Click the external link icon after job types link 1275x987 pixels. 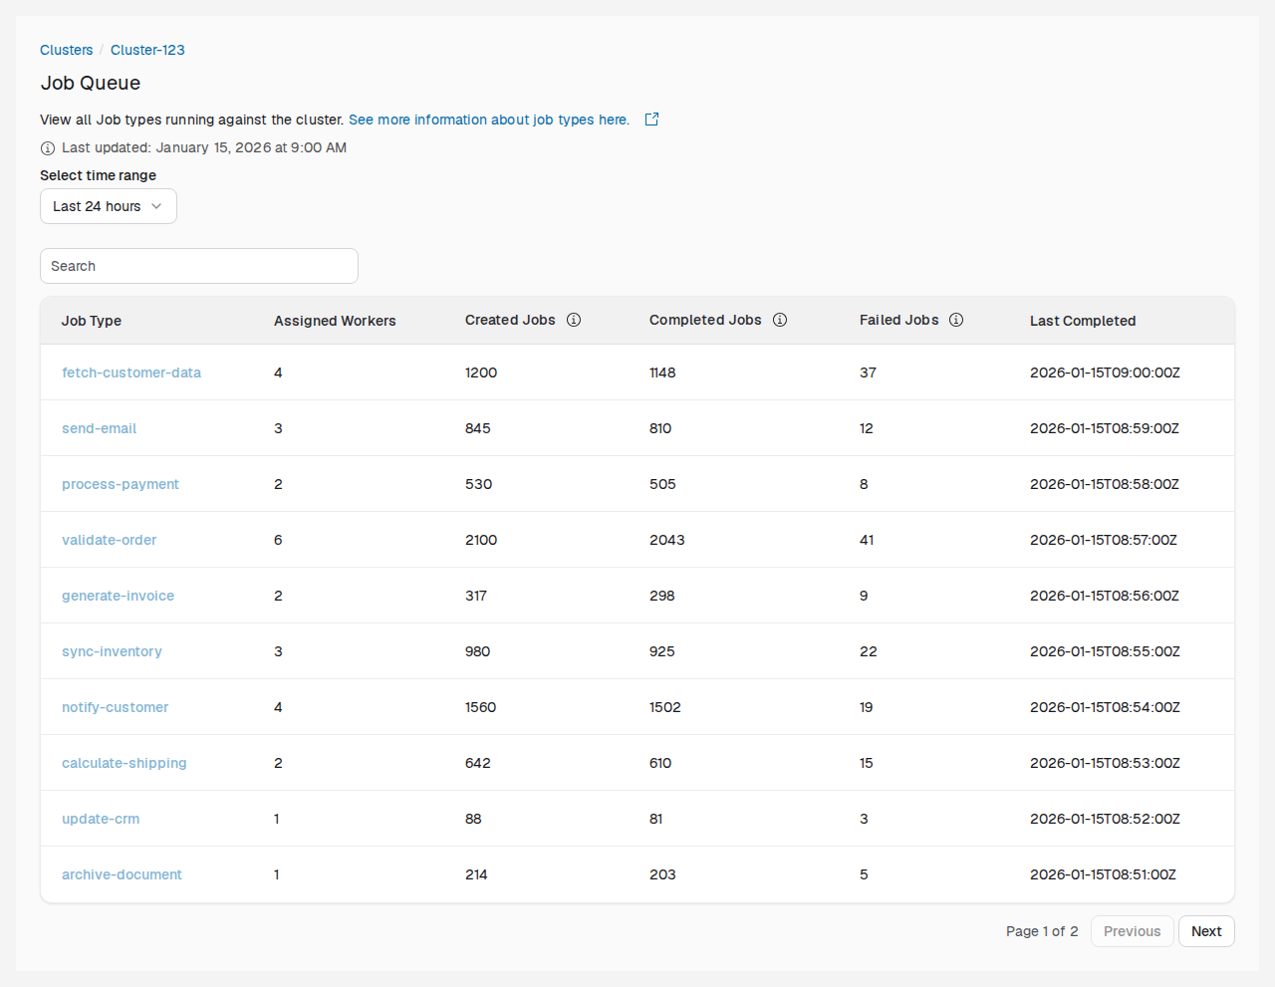point(651,120)
